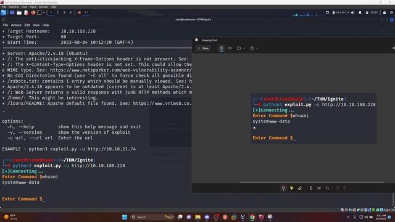Viewport: 395px width, 222px height.
Task: Click the captured terminal snip preview
Action: pos(314,118)
